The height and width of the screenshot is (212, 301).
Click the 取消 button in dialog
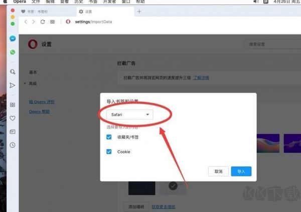(218, 171)
